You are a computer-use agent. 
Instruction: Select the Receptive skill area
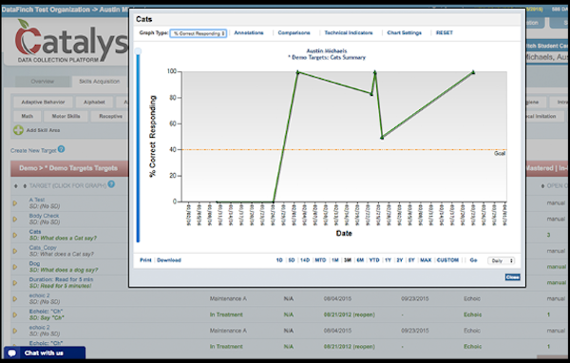111,116
